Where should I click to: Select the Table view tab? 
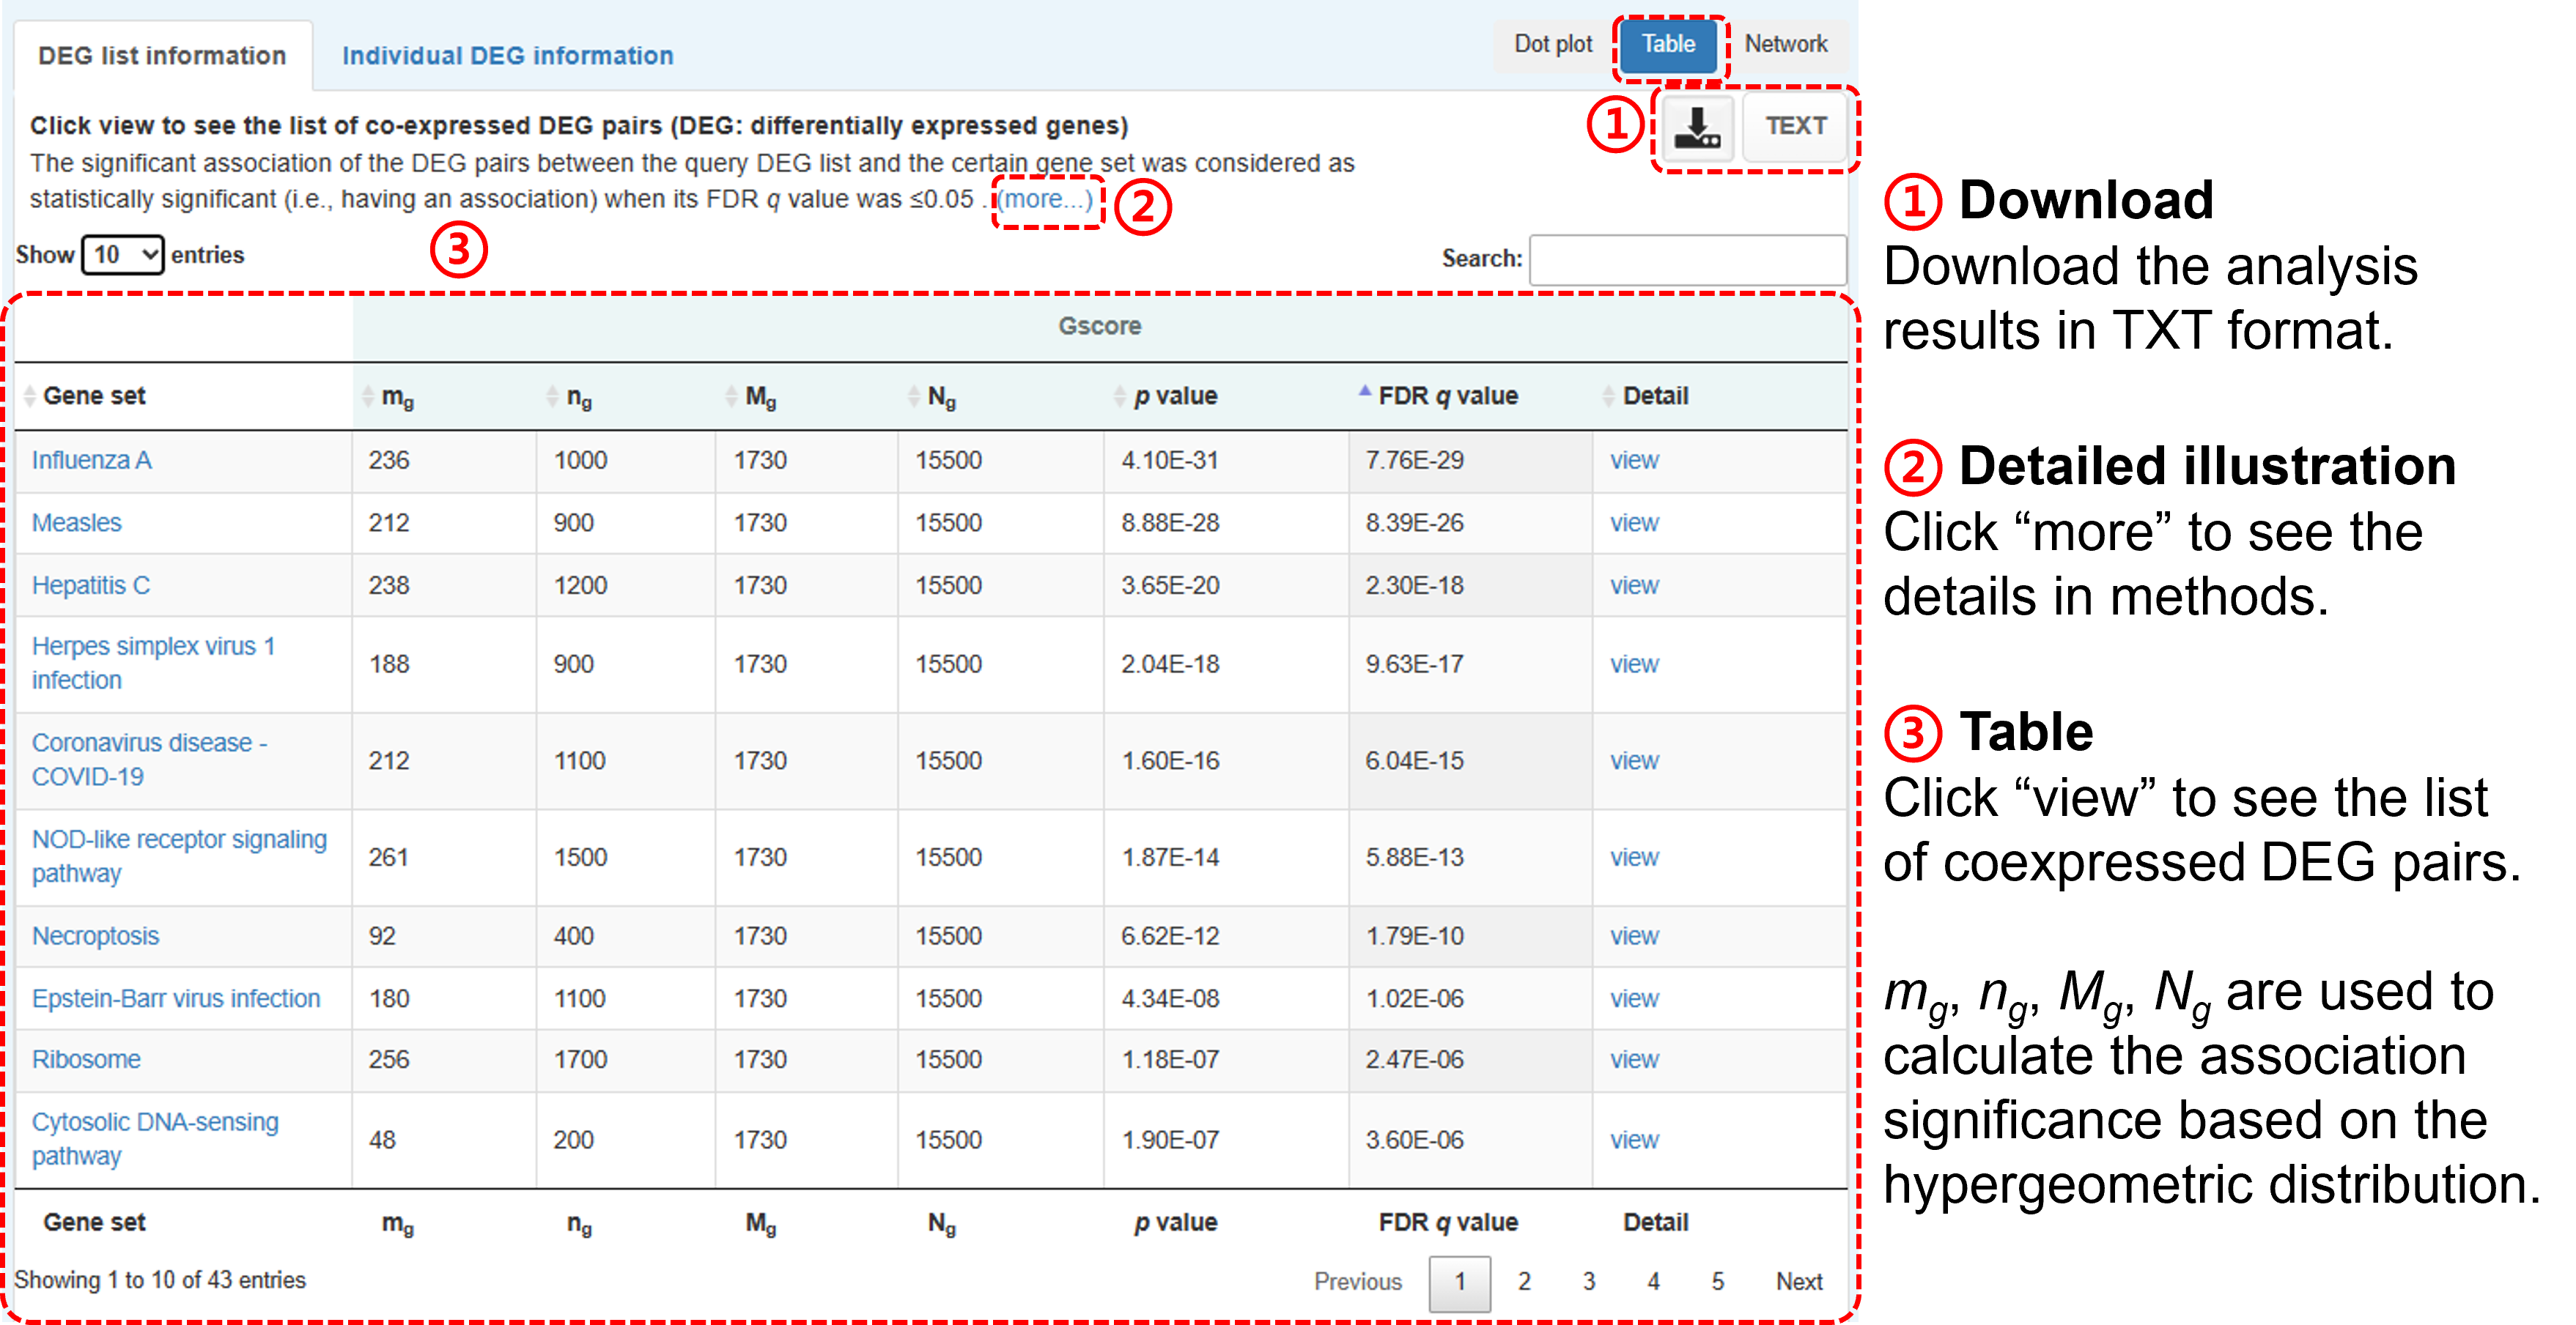[1668, 45]
